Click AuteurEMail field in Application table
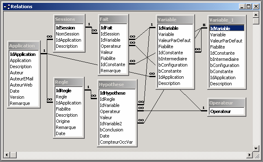 coord(22,79)
